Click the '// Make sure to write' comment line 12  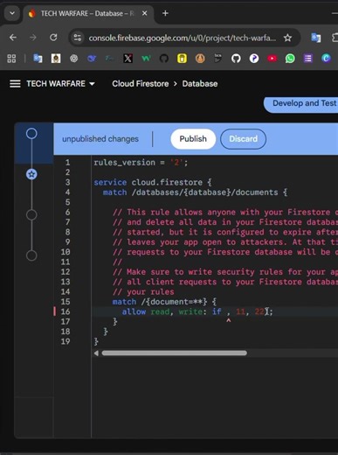pos(225,272)
